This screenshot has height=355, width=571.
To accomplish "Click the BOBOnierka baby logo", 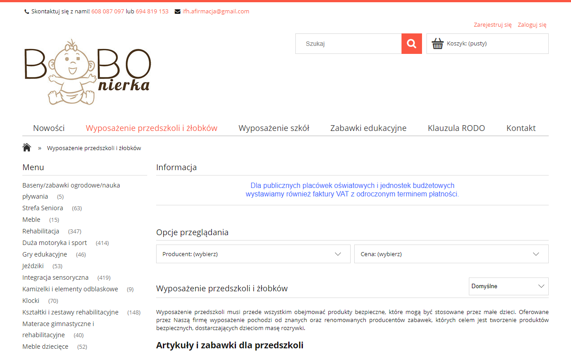I will (88, 71).
